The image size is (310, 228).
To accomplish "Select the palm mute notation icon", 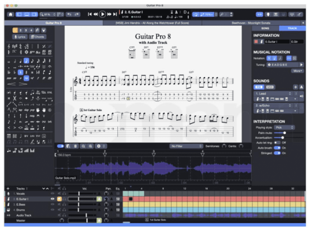I will (x=50, y=93).
